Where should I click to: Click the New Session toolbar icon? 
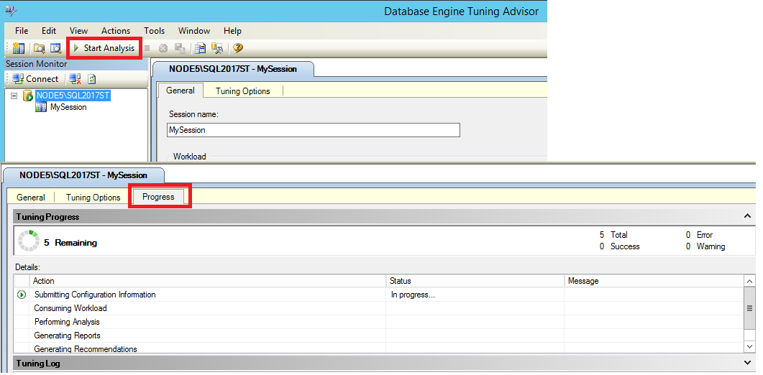tap(19, 48)
